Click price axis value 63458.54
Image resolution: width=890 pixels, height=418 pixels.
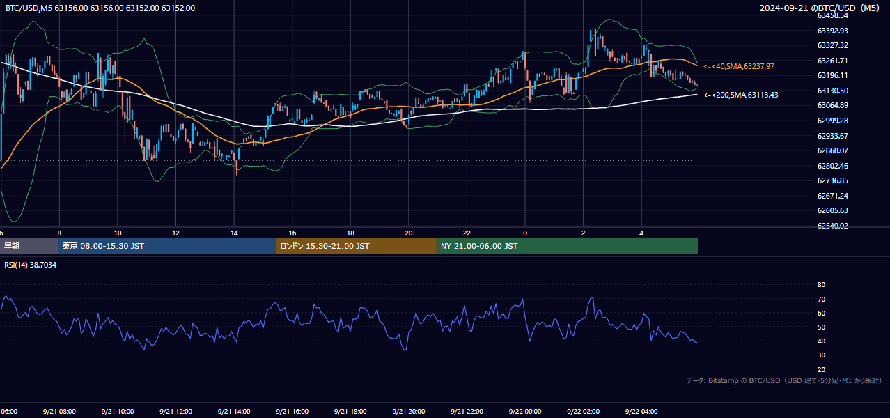[832, 15]
